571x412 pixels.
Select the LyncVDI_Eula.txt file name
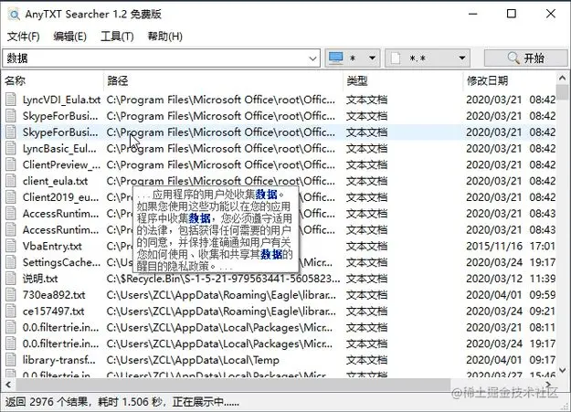[61, 100]
